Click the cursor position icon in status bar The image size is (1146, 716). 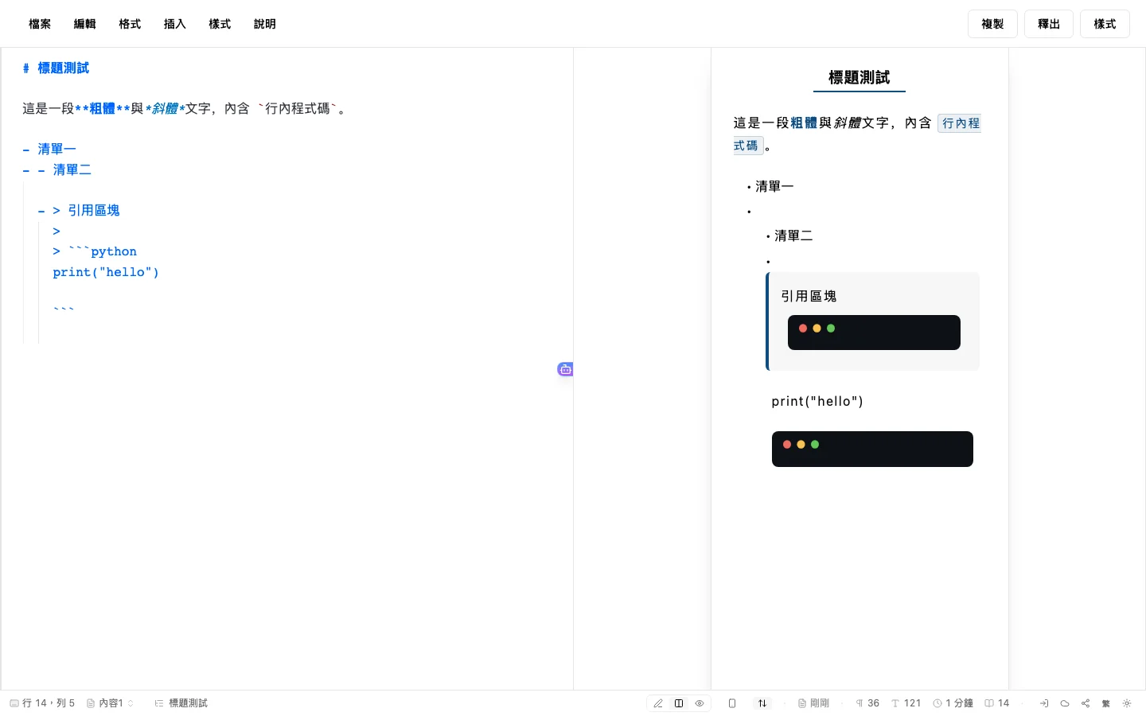[14, 703]
